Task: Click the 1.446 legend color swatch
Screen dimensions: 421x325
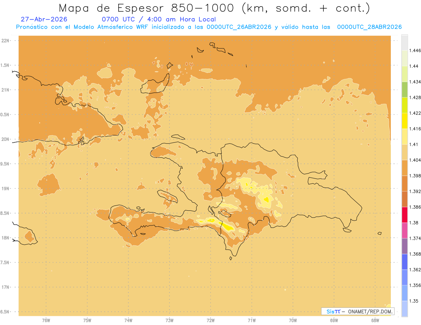Action: tap(405, 43)
